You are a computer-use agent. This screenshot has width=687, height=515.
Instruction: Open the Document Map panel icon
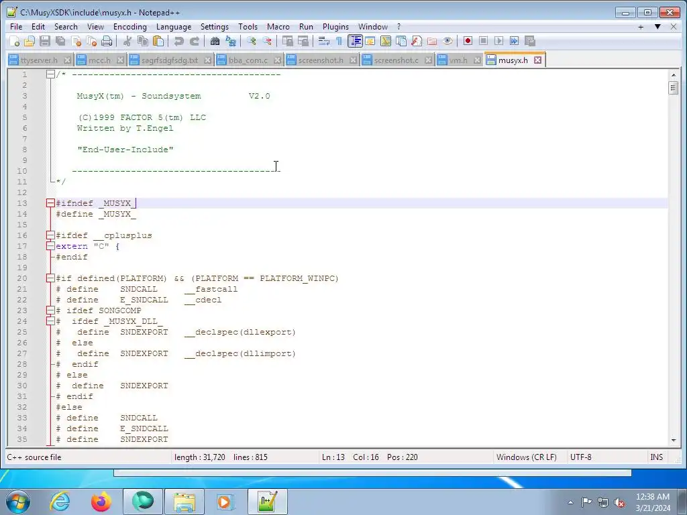point(386,41)
